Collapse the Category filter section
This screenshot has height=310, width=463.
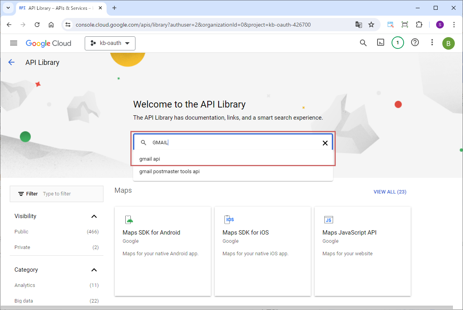pos(94,270)
